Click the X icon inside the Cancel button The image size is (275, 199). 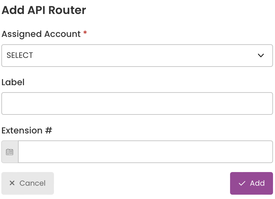[x=12, y=183]
